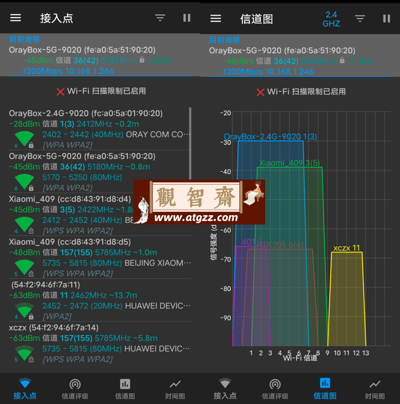Viewport: 400px width, 404px height.
Task: Select 信道评级 tab on left screen
Action: point(75,389)
